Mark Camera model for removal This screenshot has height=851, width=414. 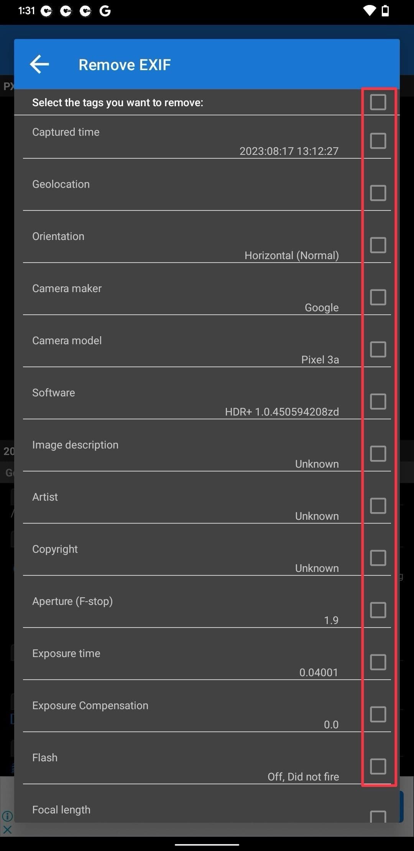coord(378,349)
